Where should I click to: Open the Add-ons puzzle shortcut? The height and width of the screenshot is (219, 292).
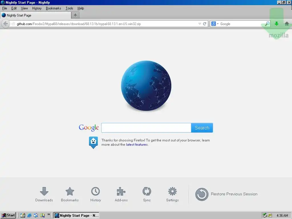pyautogui.click(x=121, y=194)
